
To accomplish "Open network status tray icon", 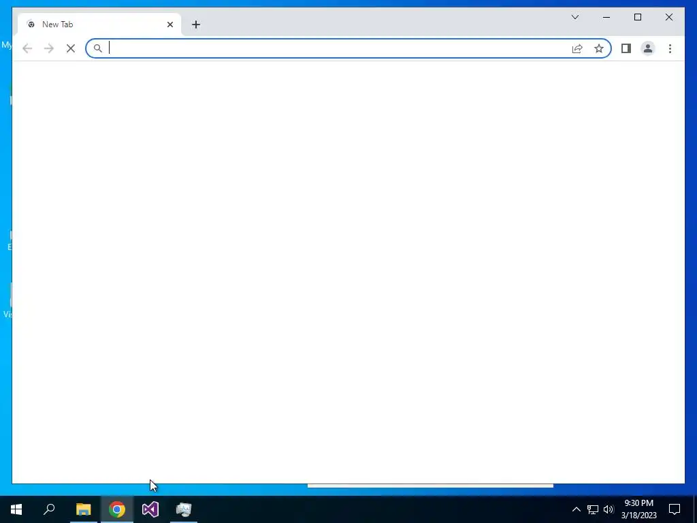I will point(593,509).
